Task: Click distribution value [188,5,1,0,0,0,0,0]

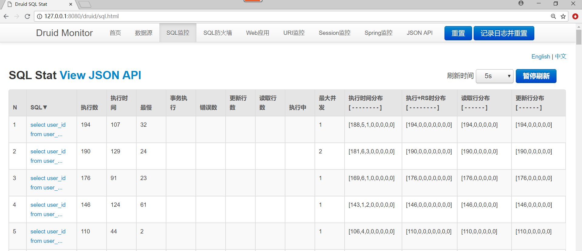Action: [372, 125]
